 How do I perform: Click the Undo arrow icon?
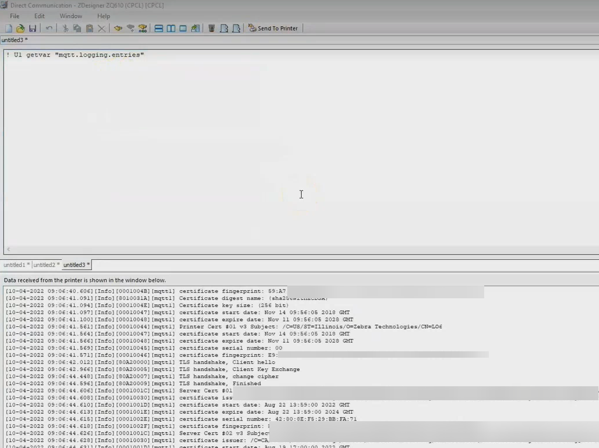tap(49, 29)
